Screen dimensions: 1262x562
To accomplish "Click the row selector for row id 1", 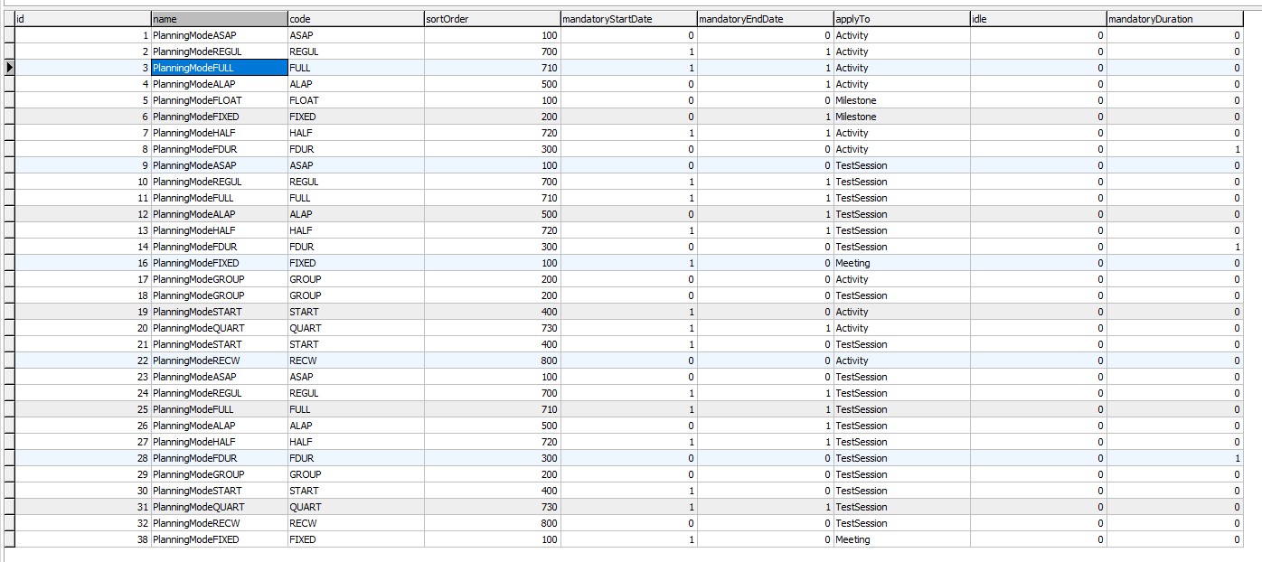I will click(x=9, y=35).
